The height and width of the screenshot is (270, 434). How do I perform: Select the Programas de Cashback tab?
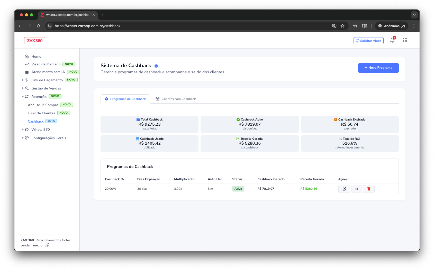point(125,99)
